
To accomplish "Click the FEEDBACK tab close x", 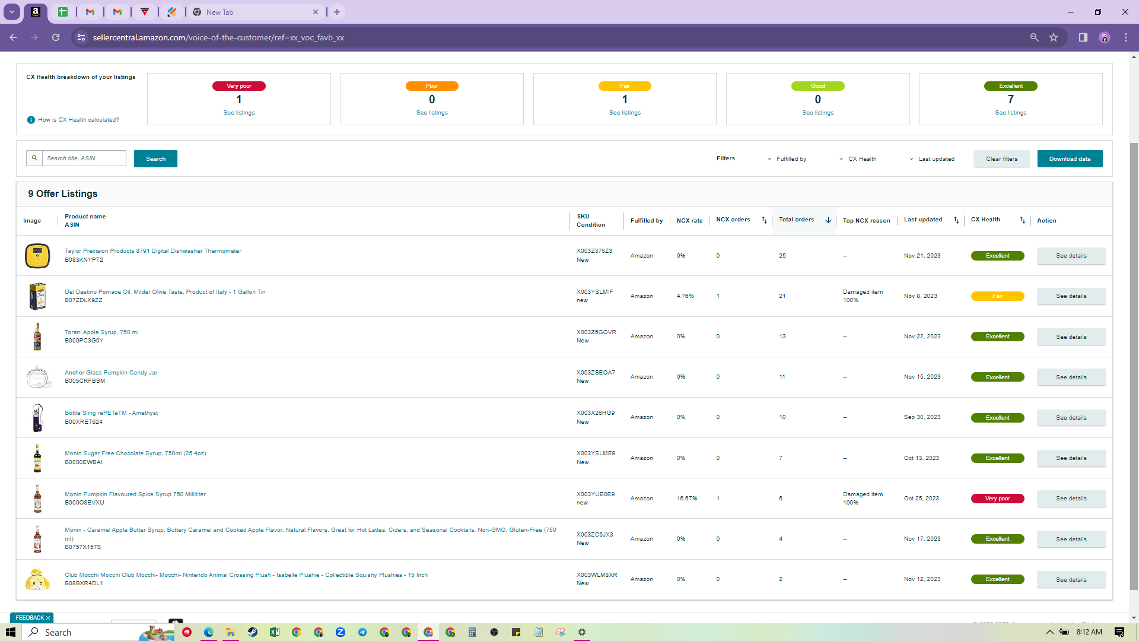I will click(48, 618).
